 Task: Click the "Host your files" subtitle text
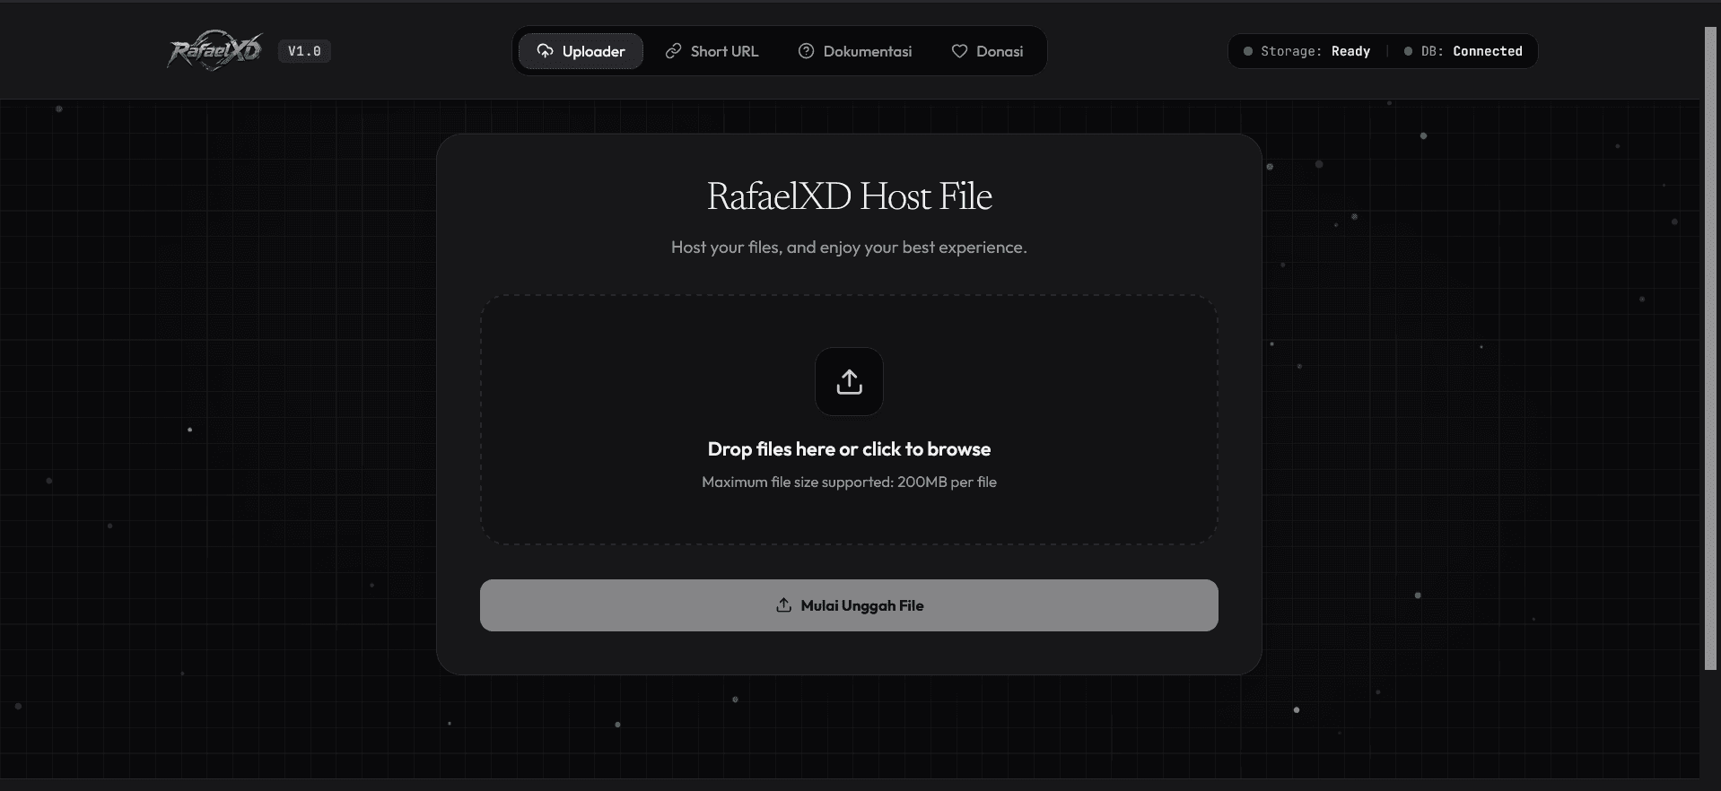(x=849, y=247)
